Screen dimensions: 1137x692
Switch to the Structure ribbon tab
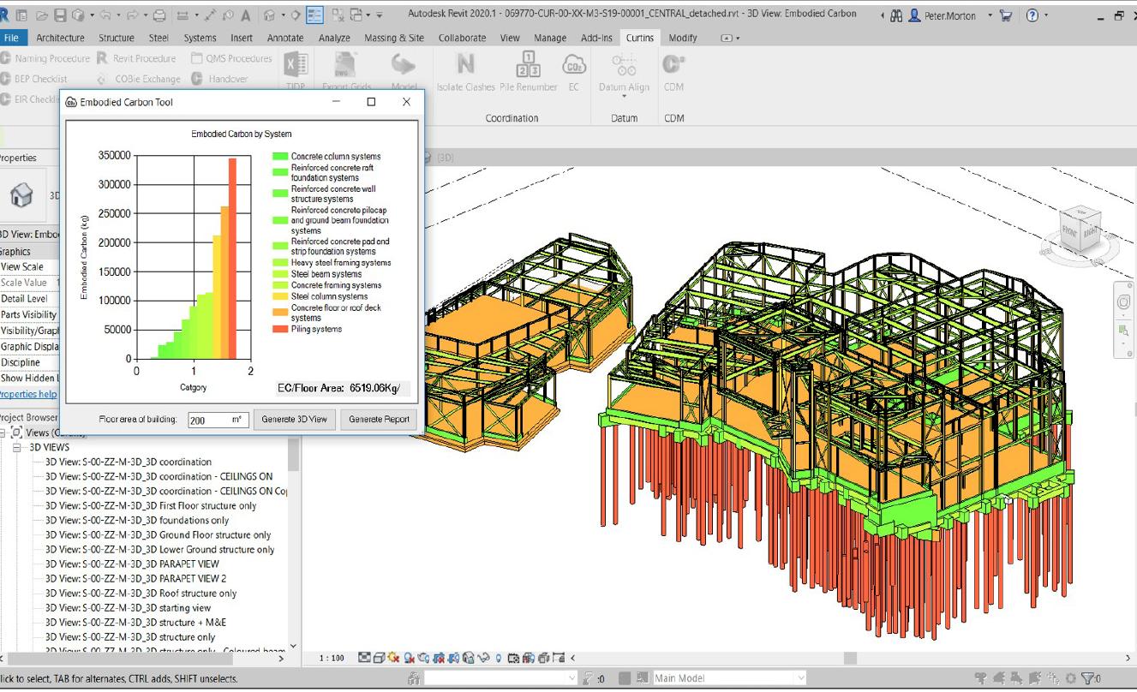coord(117,38)
